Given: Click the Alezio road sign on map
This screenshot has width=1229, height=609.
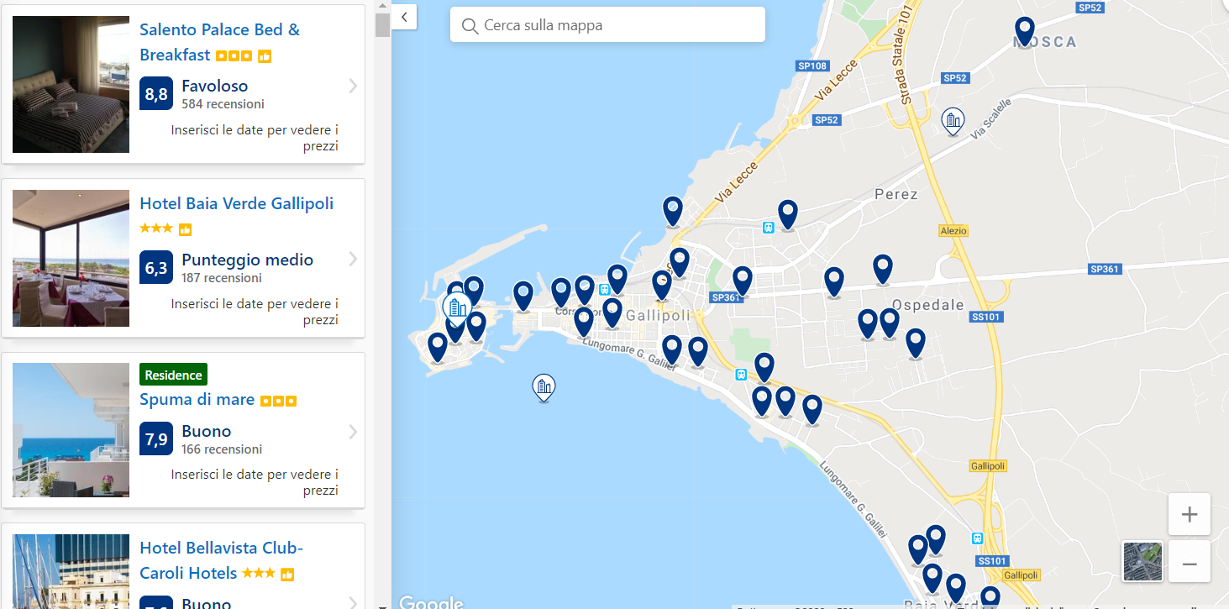Looking at the screenshot, I should [953, 230].
